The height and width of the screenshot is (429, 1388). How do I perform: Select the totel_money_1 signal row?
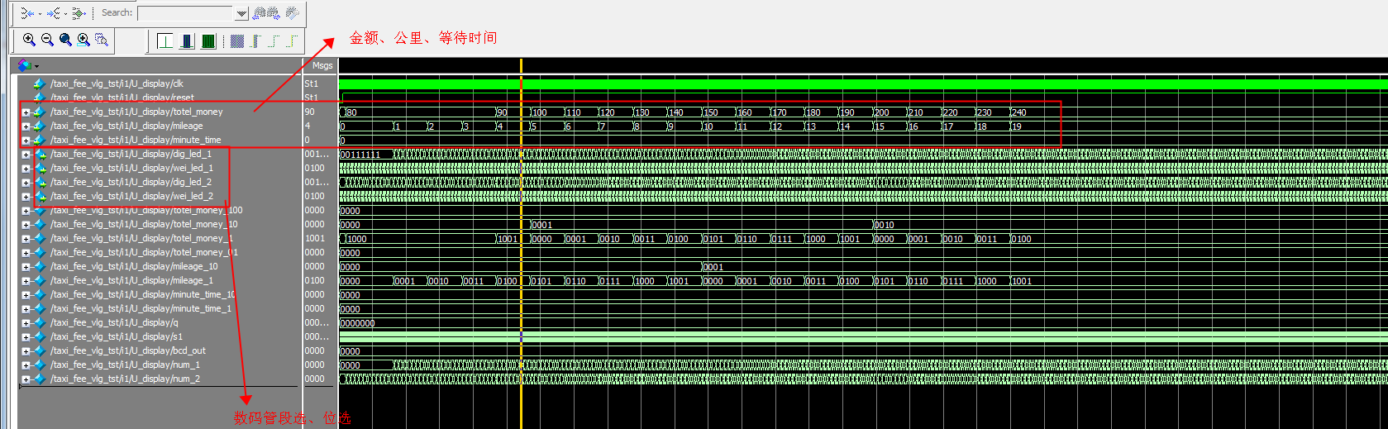[x=160, y=238]
